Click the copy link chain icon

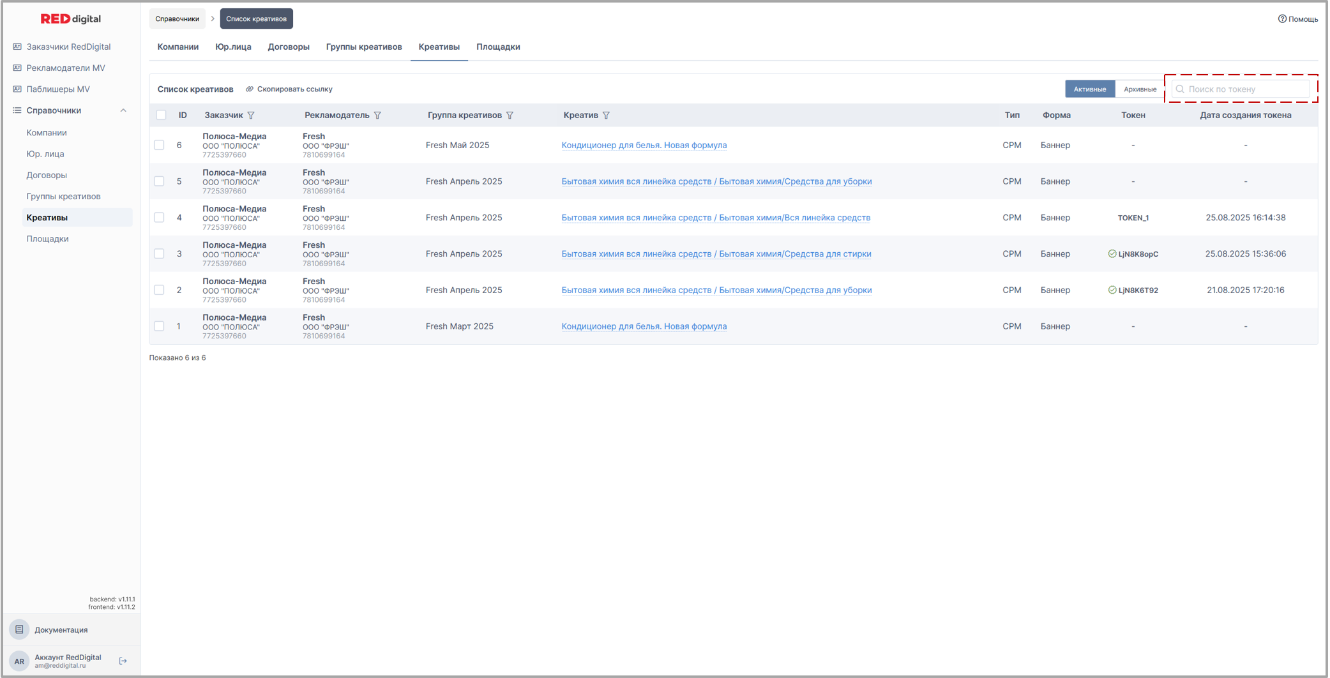click(250, 89)
